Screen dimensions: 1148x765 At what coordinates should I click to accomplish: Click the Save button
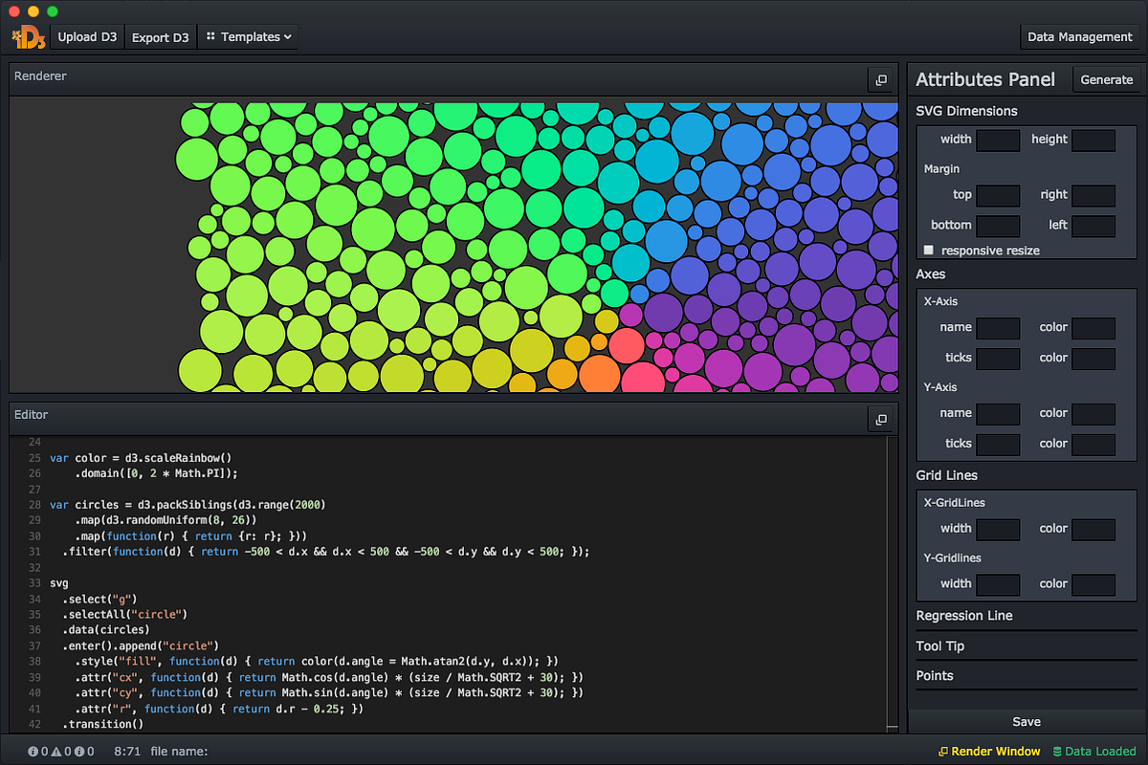click(1026, 721)
